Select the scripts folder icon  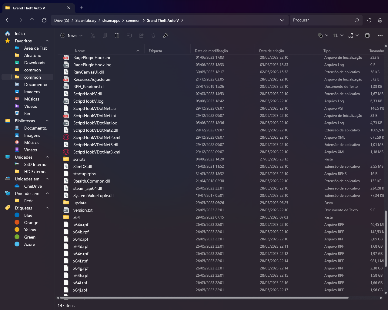[66, 159]
